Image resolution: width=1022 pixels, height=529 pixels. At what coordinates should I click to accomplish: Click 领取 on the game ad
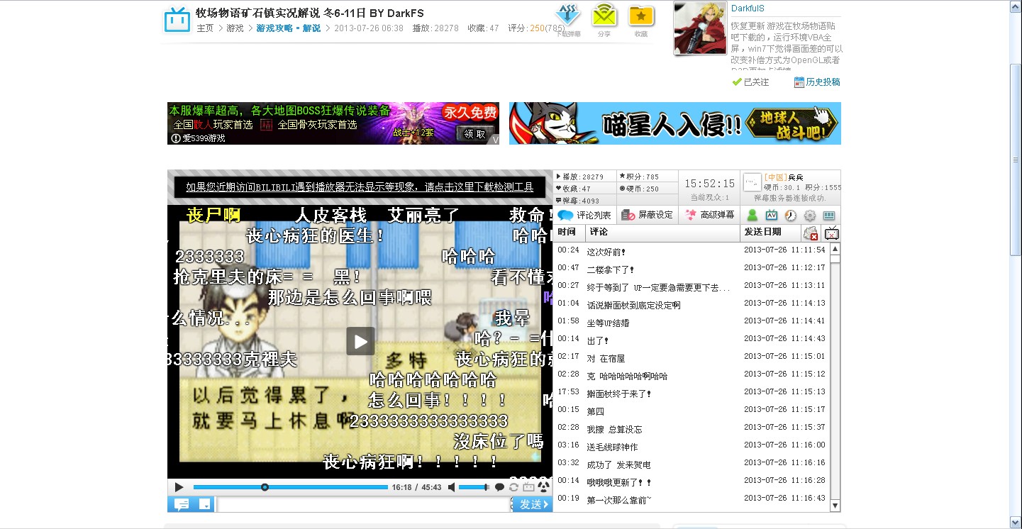tap(474, 133)
